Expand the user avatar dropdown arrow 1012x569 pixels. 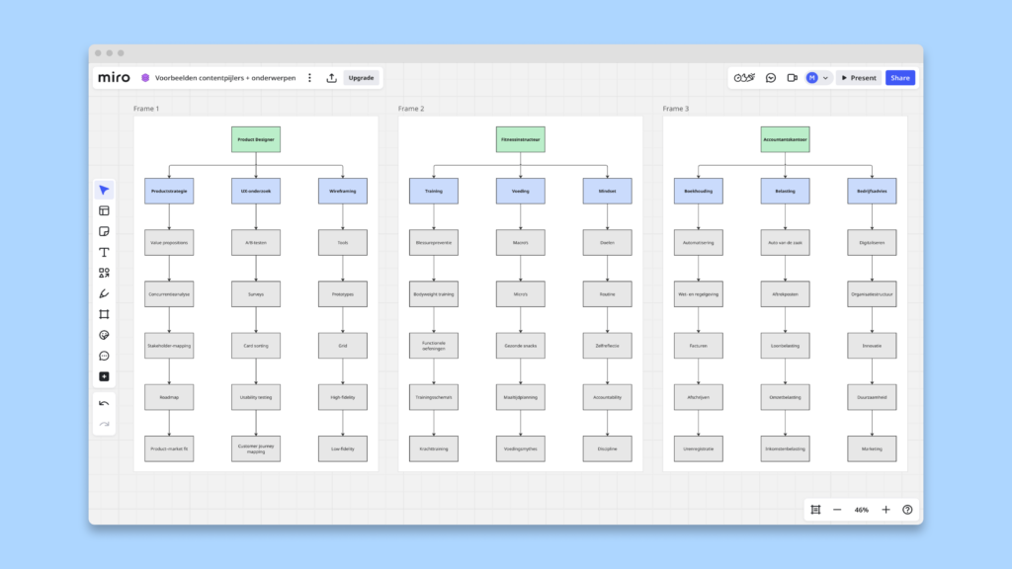825,78
